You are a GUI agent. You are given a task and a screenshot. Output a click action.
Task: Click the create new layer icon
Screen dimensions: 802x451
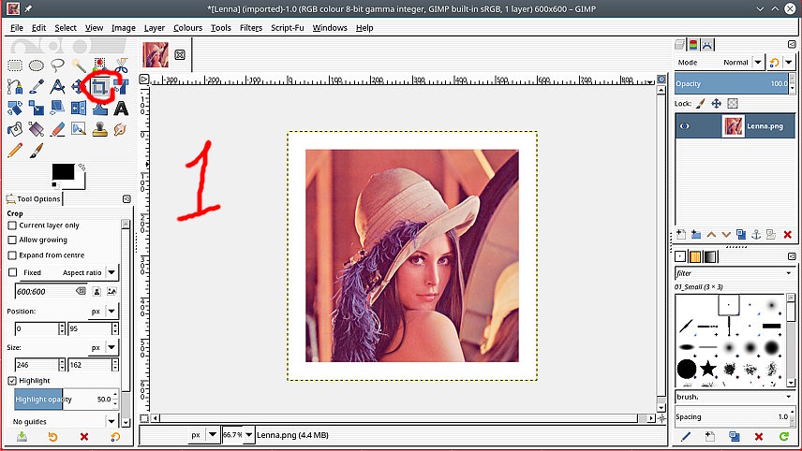681,235
